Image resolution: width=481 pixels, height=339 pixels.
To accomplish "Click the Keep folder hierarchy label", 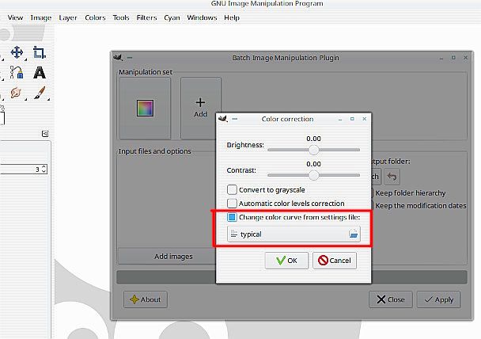I will point(411,192).
